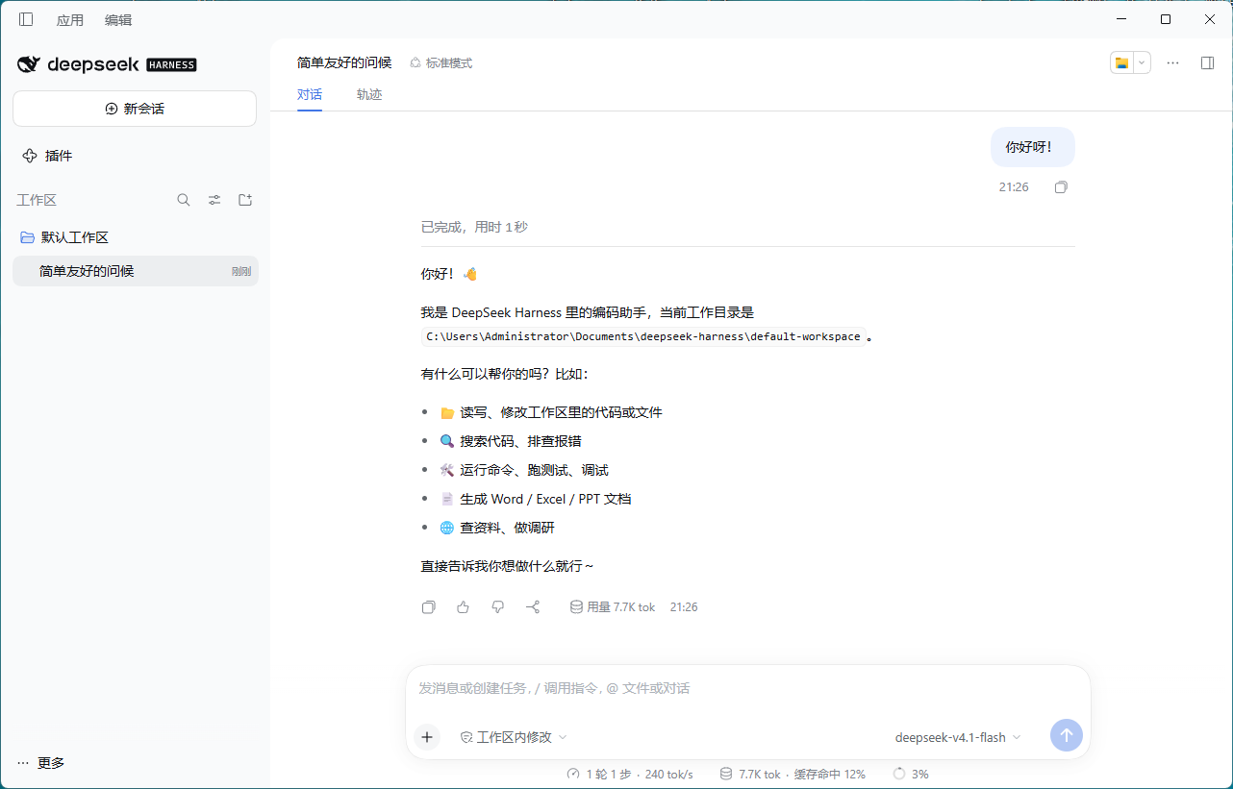The height and width of the screenshot is (789, 1233).
Task: Add a new workspace folder in 工作区
Action: pyautogui.click(x=245, y=200)
